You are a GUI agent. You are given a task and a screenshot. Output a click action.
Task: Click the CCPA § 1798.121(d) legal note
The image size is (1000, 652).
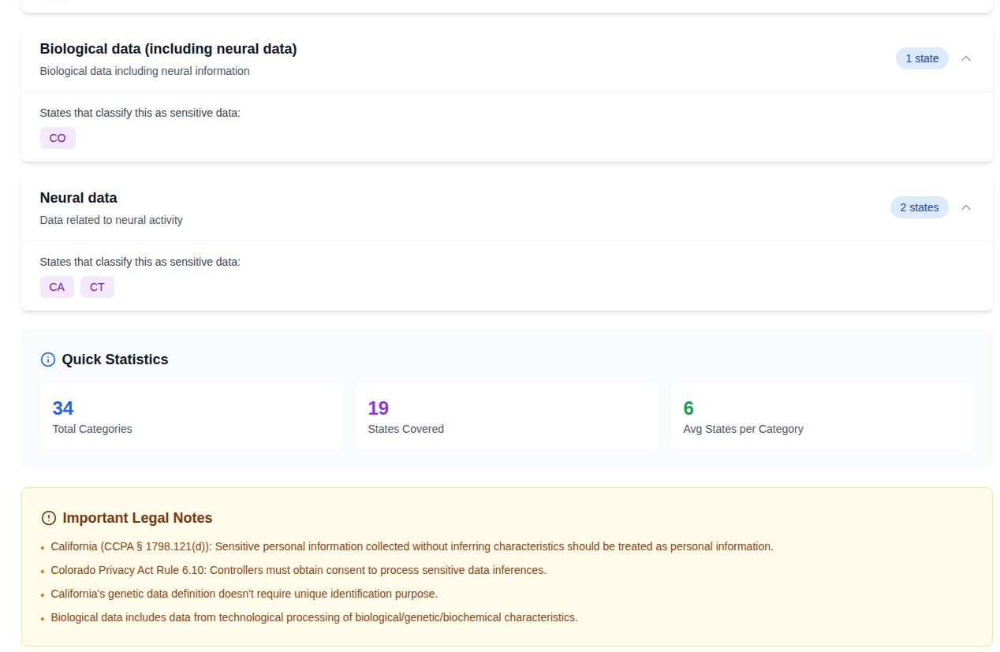click(412, 546)
